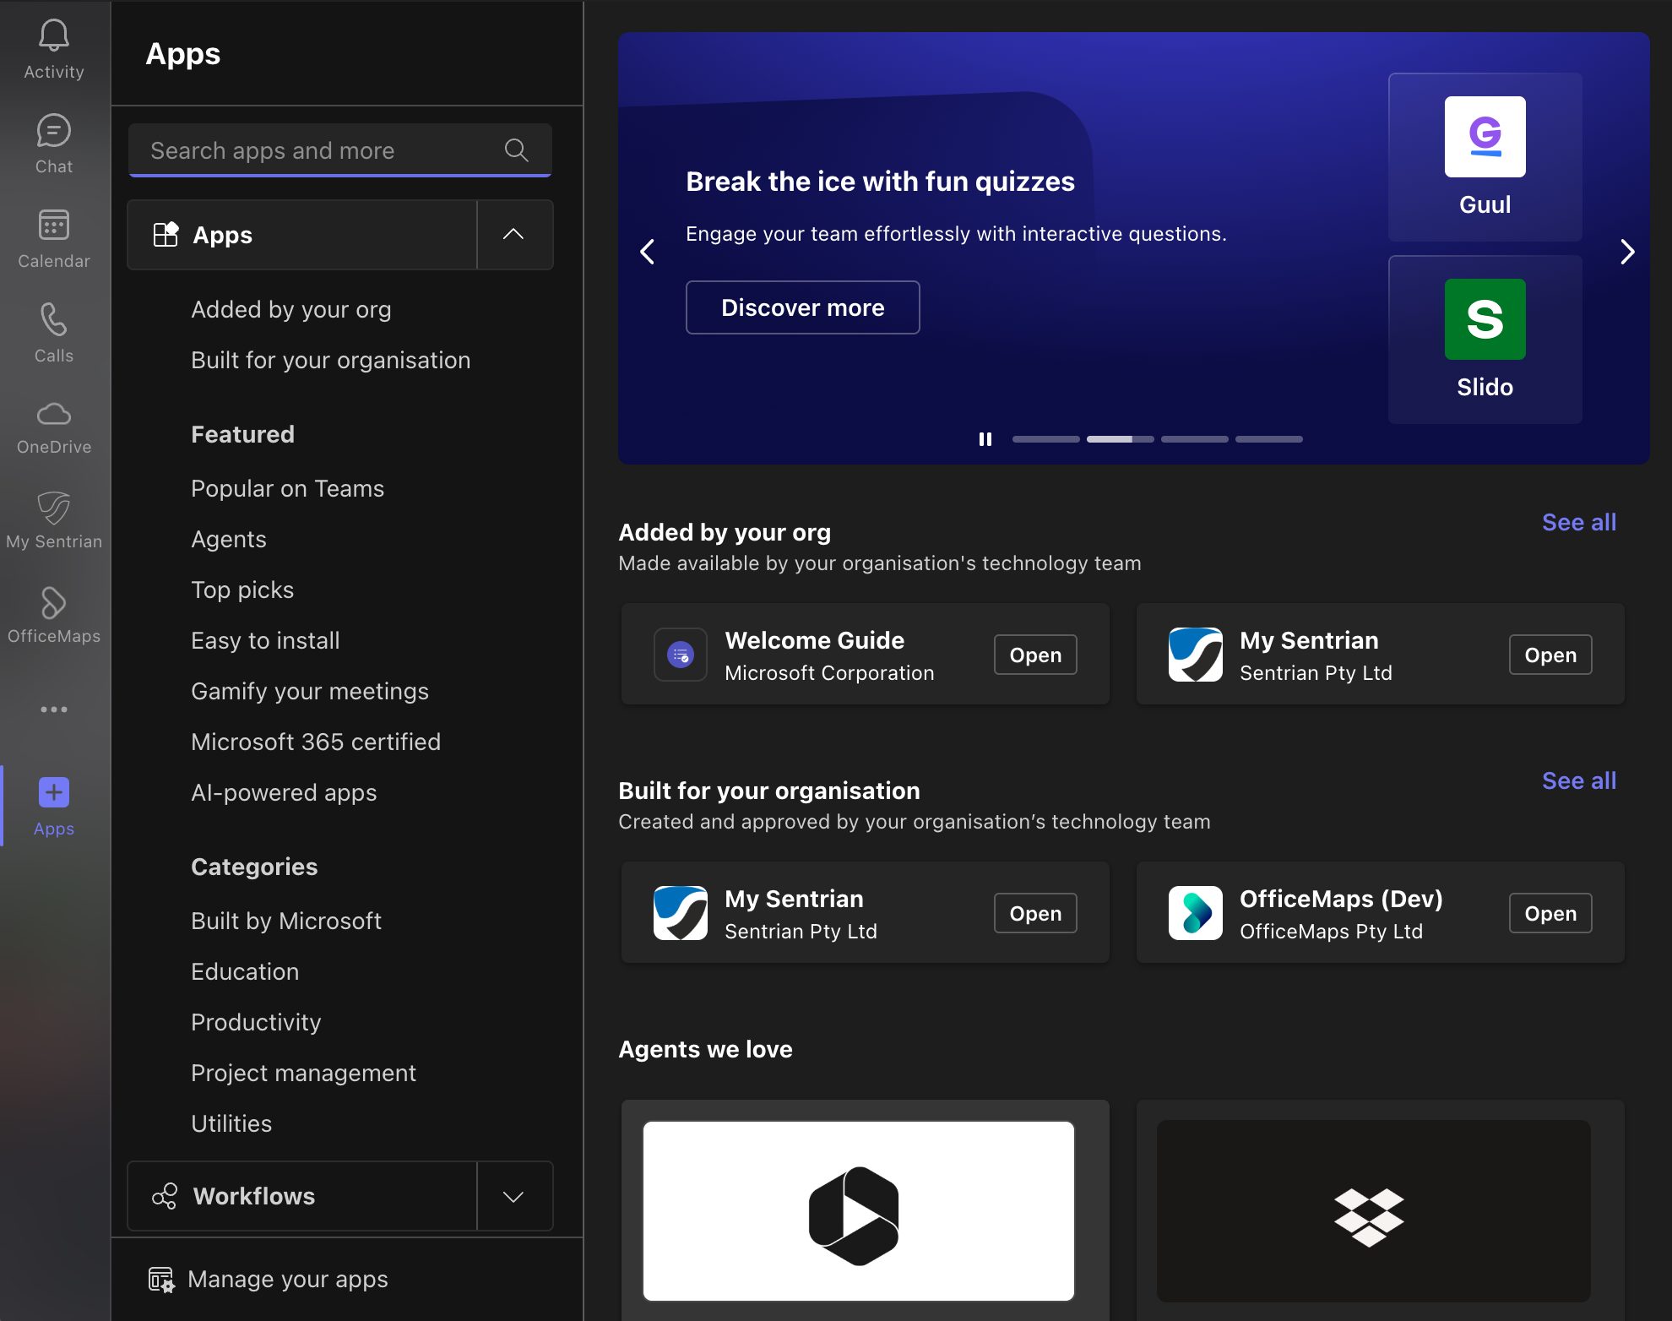This screenshot has height=1321, width=1672.
Task: Jump to the first carousel slide indicator
Action: [x=1046, y=439]
